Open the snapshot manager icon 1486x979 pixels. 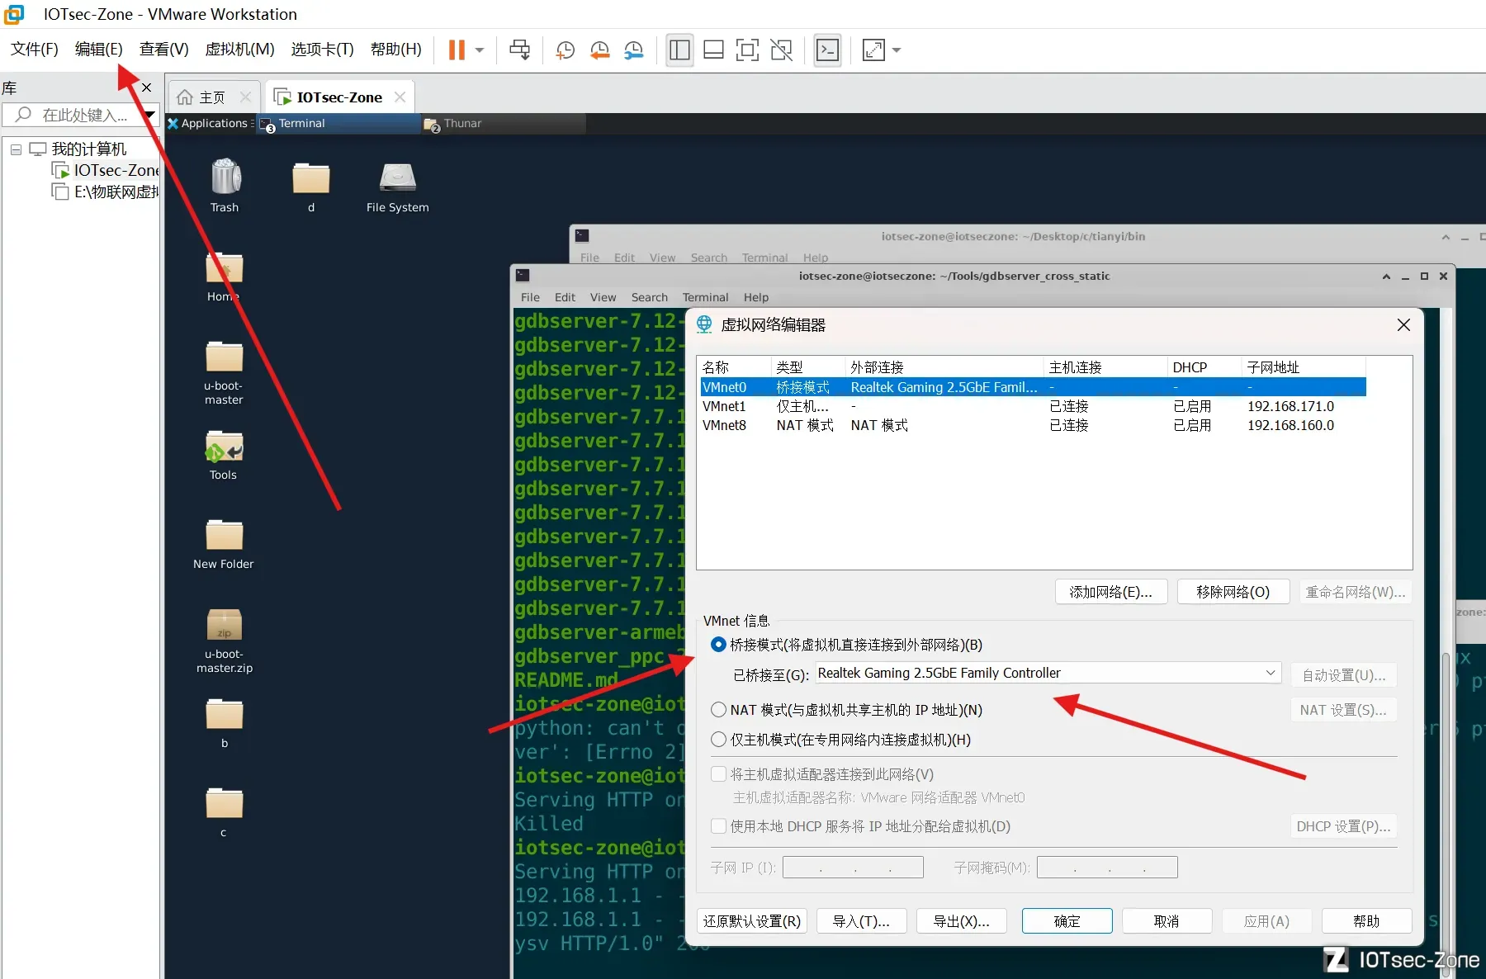coord(634,50)
